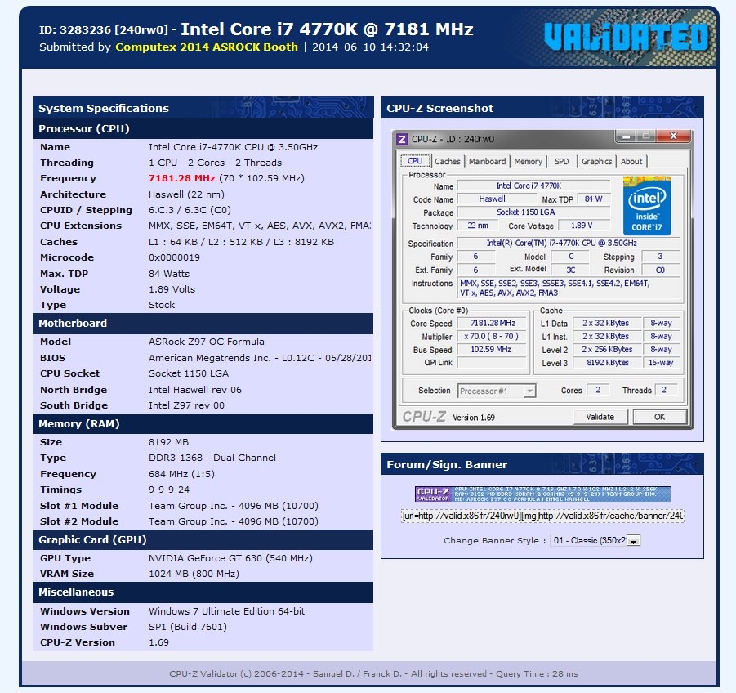
Task: Close the CPU-Z window
Action: pyautogui.click(x=673, y=136)
